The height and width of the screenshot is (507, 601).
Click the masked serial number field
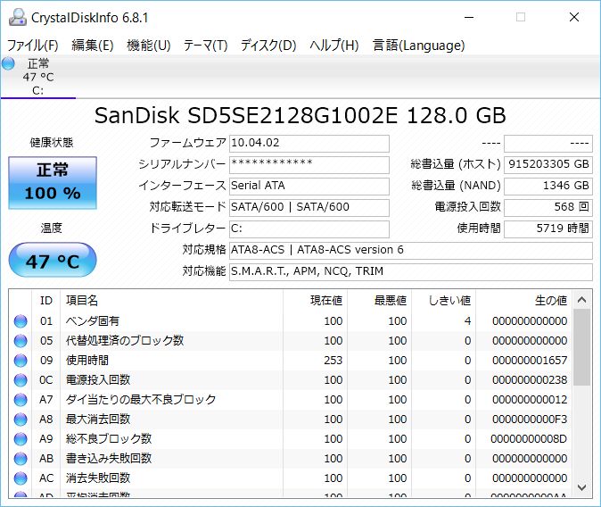[x=309, y=164]
